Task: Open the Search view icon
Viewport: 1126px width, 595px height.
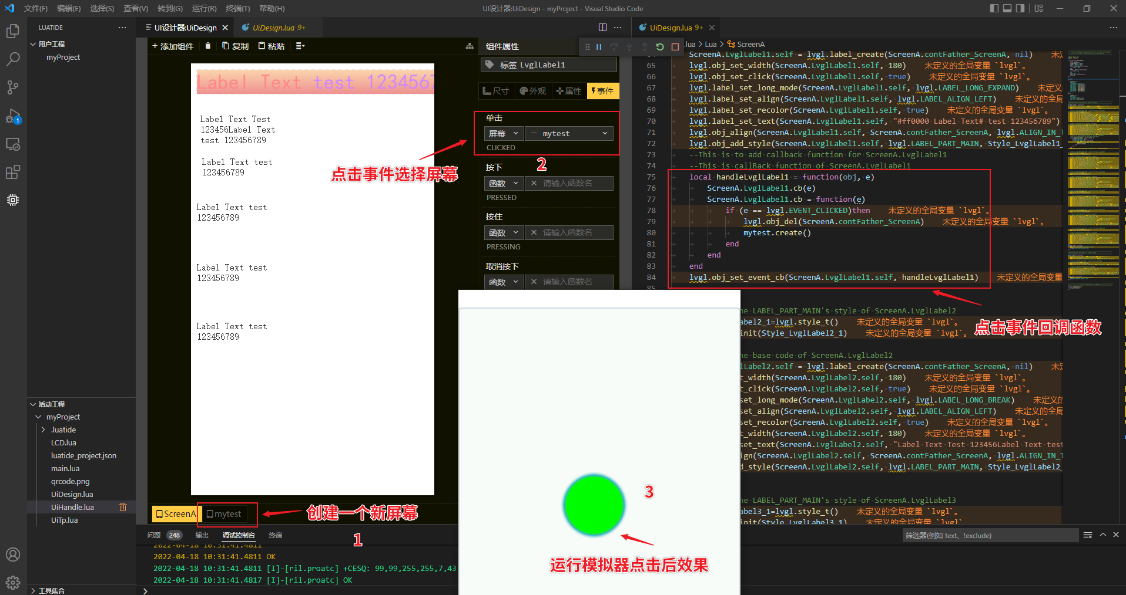Action: 13,59
